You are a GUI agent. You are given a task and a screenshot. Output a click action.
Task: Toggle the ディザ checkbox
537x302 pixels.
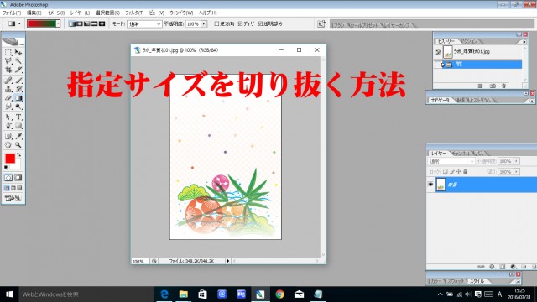(x=241, y=23)
